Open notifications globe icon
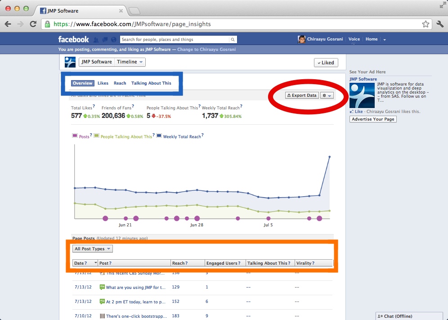Image resolution: width=448 pixels, height=320 pixels. [x=114, y=40]
